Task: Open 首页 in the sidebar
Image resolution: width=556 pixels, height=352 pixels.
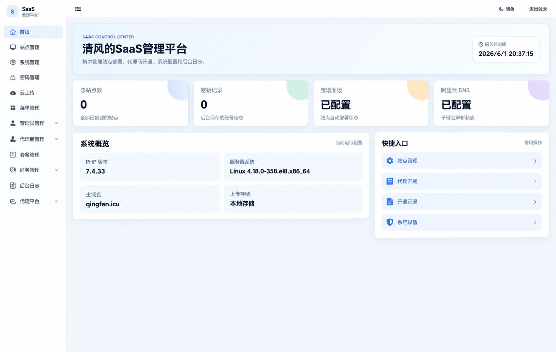Action: coord(33,32)
